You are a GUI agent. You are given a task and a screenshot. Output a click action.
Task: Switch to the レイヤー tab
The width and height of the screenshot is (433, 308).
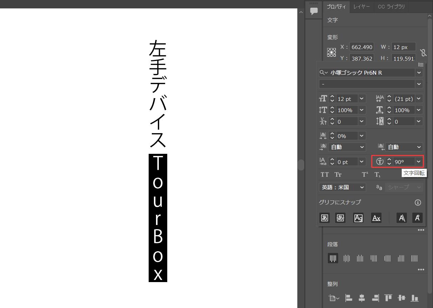tap(361, 6)
